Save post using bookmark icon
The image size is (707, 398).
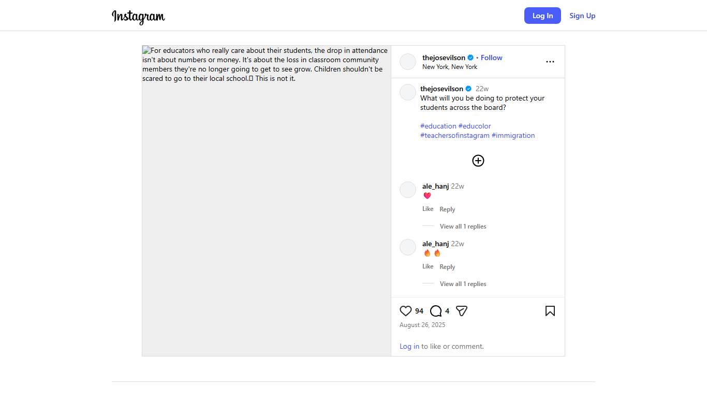tap(550, 311)
